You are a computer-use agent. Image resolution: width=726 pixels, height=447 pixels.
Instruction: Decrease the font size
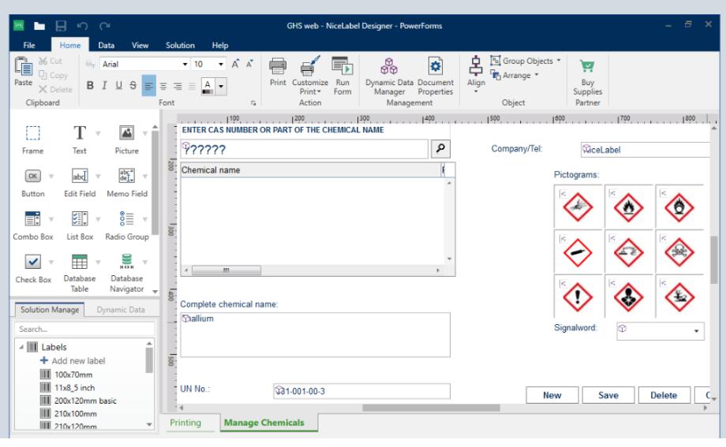click(249, 64)
